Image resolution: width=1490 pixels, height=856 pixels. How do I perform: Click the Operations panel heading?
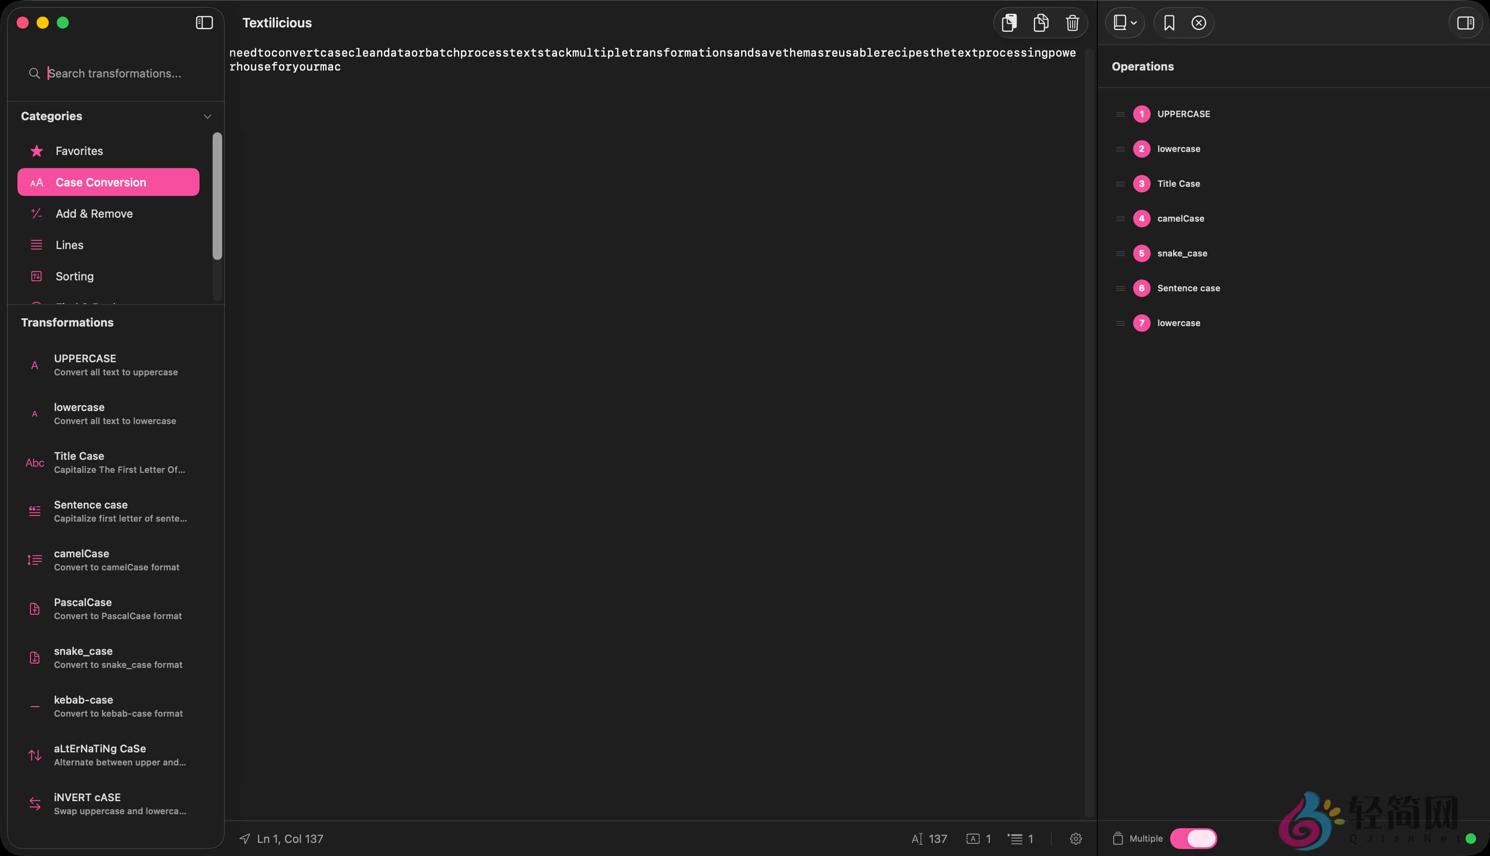click(x=1143, y=67)
